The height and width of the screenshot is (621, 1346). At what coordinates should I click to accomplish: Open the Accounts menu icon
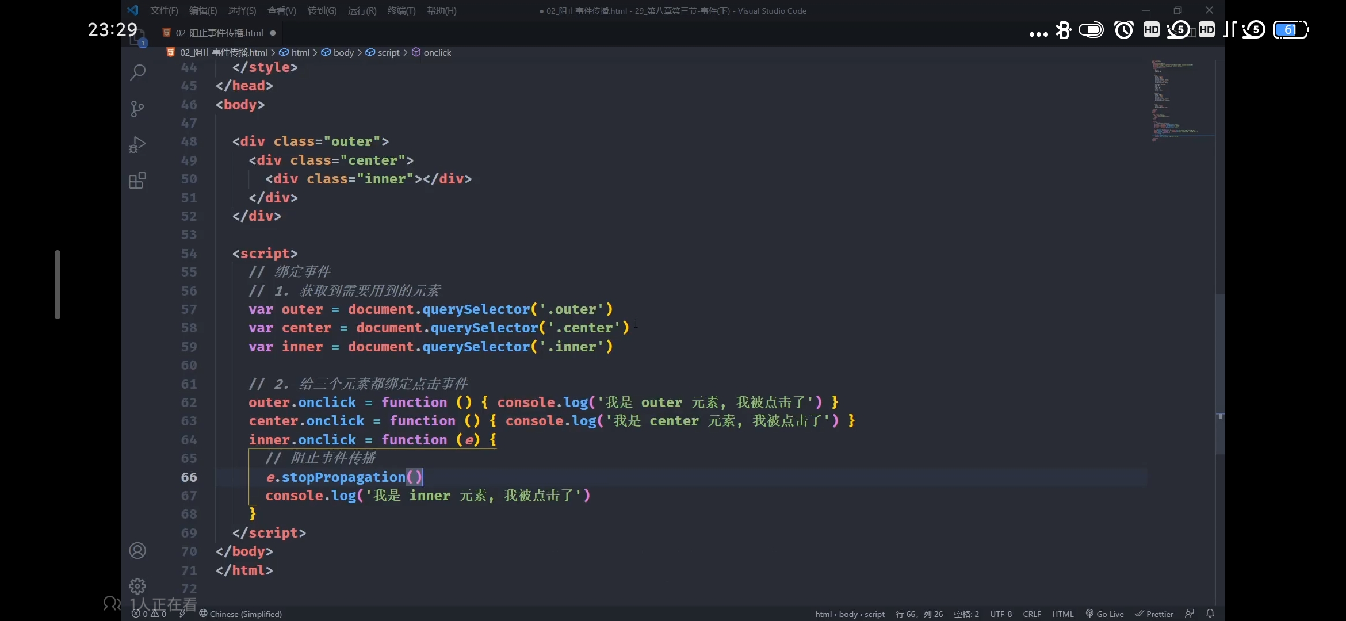coord(137,551)
